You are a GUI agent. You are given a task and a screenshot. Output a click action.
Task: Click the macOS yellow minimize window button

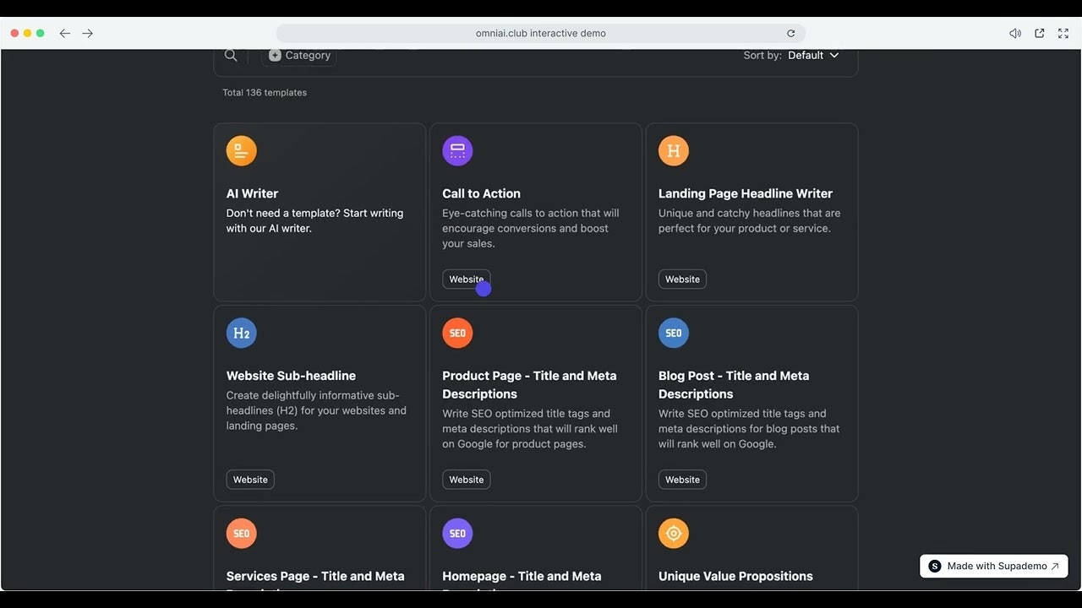(27, 33)
